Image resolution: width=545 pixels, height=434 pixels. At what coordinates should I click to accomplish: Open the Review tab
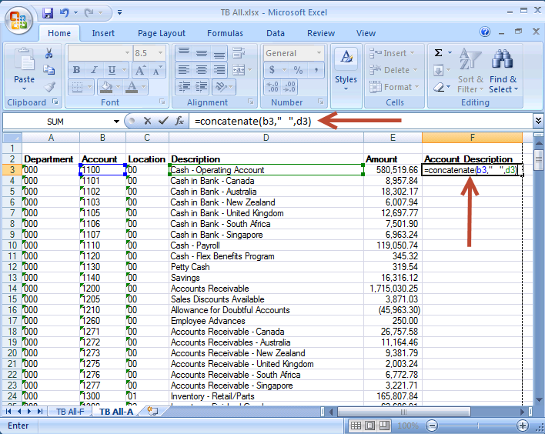pyautogui.click(x=321, y=33)
